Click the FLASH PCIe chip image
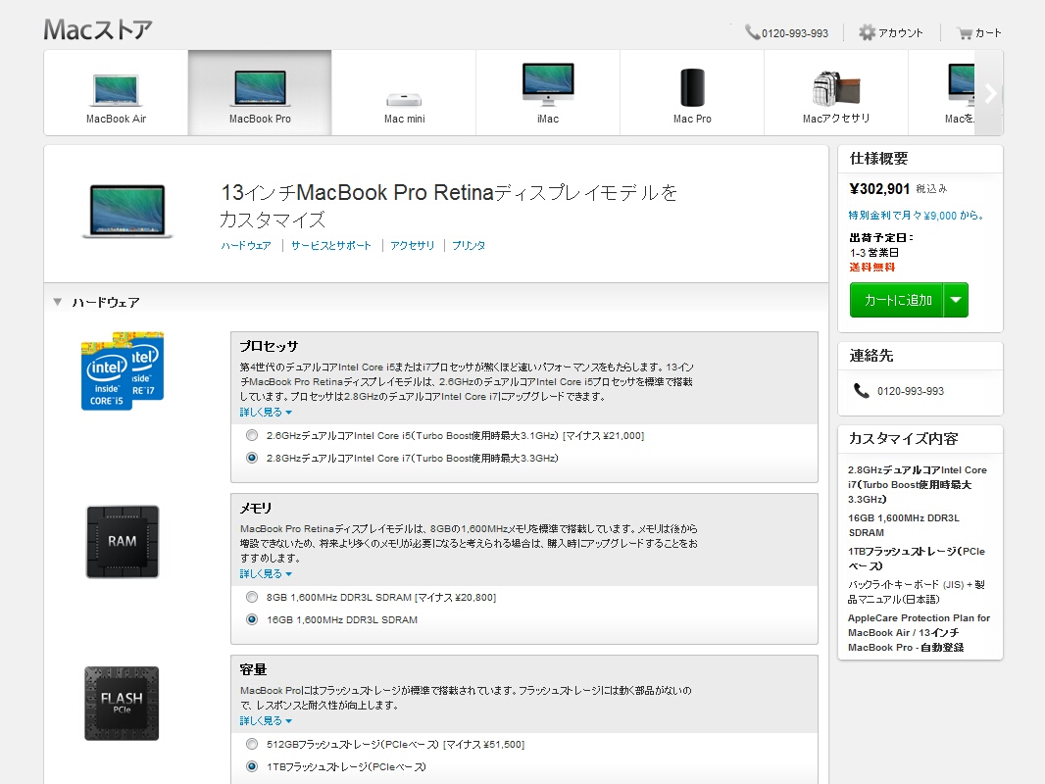The width and height of the screenshot is (1045, 784). tap(122, 704)
